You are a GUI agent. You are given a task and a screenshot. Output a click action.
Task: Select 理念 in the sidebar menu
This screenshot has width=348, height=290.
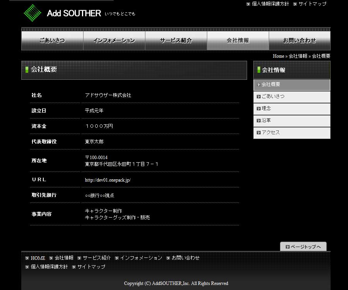pyautogui.click(x=292, y=109)
